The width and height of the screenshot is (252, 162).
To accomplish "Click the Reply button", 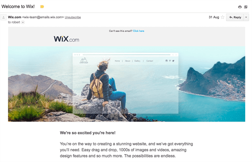I will point(235,17).
